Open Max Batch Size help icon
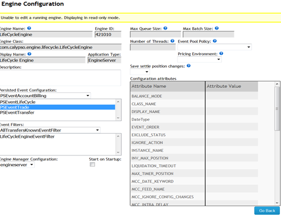The width and height of the screenshot is (281, 216). click(x=216, y=28)
